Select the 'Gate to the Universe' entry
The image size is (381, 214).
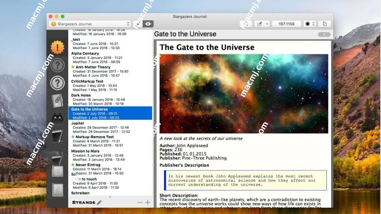(110, 113)
